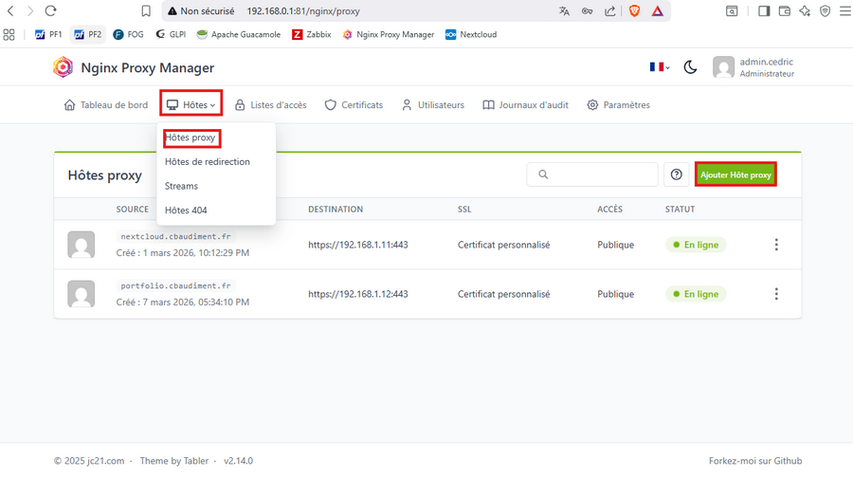853x477 pixels.
Task: Go to the Certificats tab
Action: tap(354, 105)
